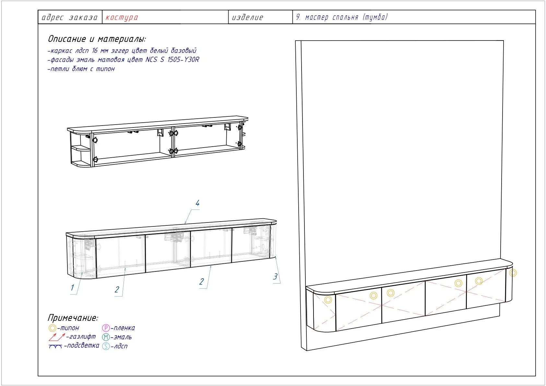The height and width of the screenshot is (386, 546).
Task: Click the '-газлифт' legend label
Action: [81, 337]
